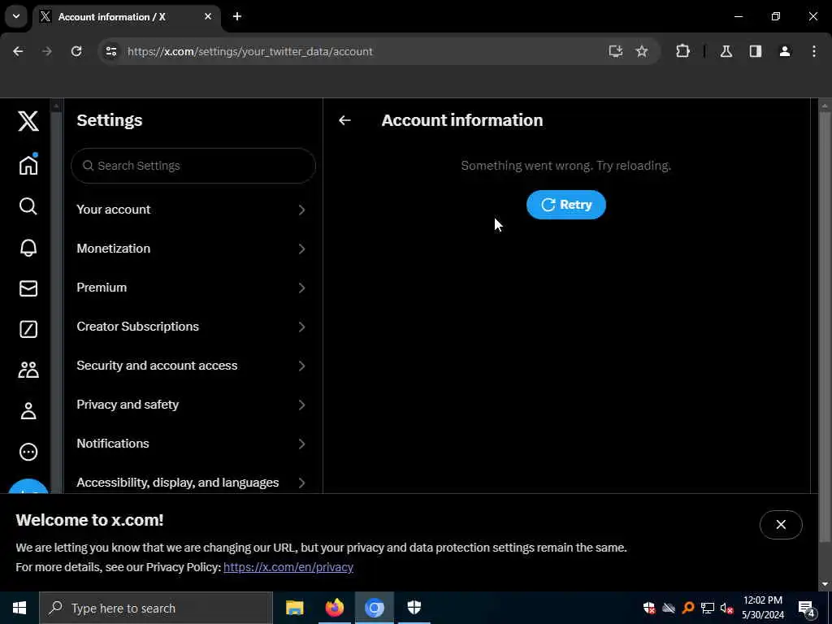The height and width of the screenshot is (624, 832).
Task: Open Messages envelope icon
Action: tap(28, 288)
